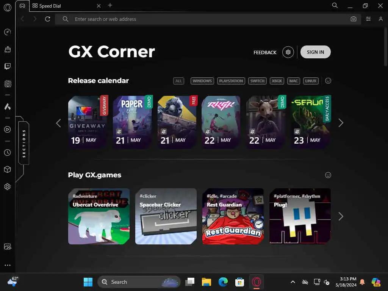The height and width of the screenshot is (291, 388).
Task: Click the search tabs magnifier icon
Action: pyautogui.click(x=335, y=5)
